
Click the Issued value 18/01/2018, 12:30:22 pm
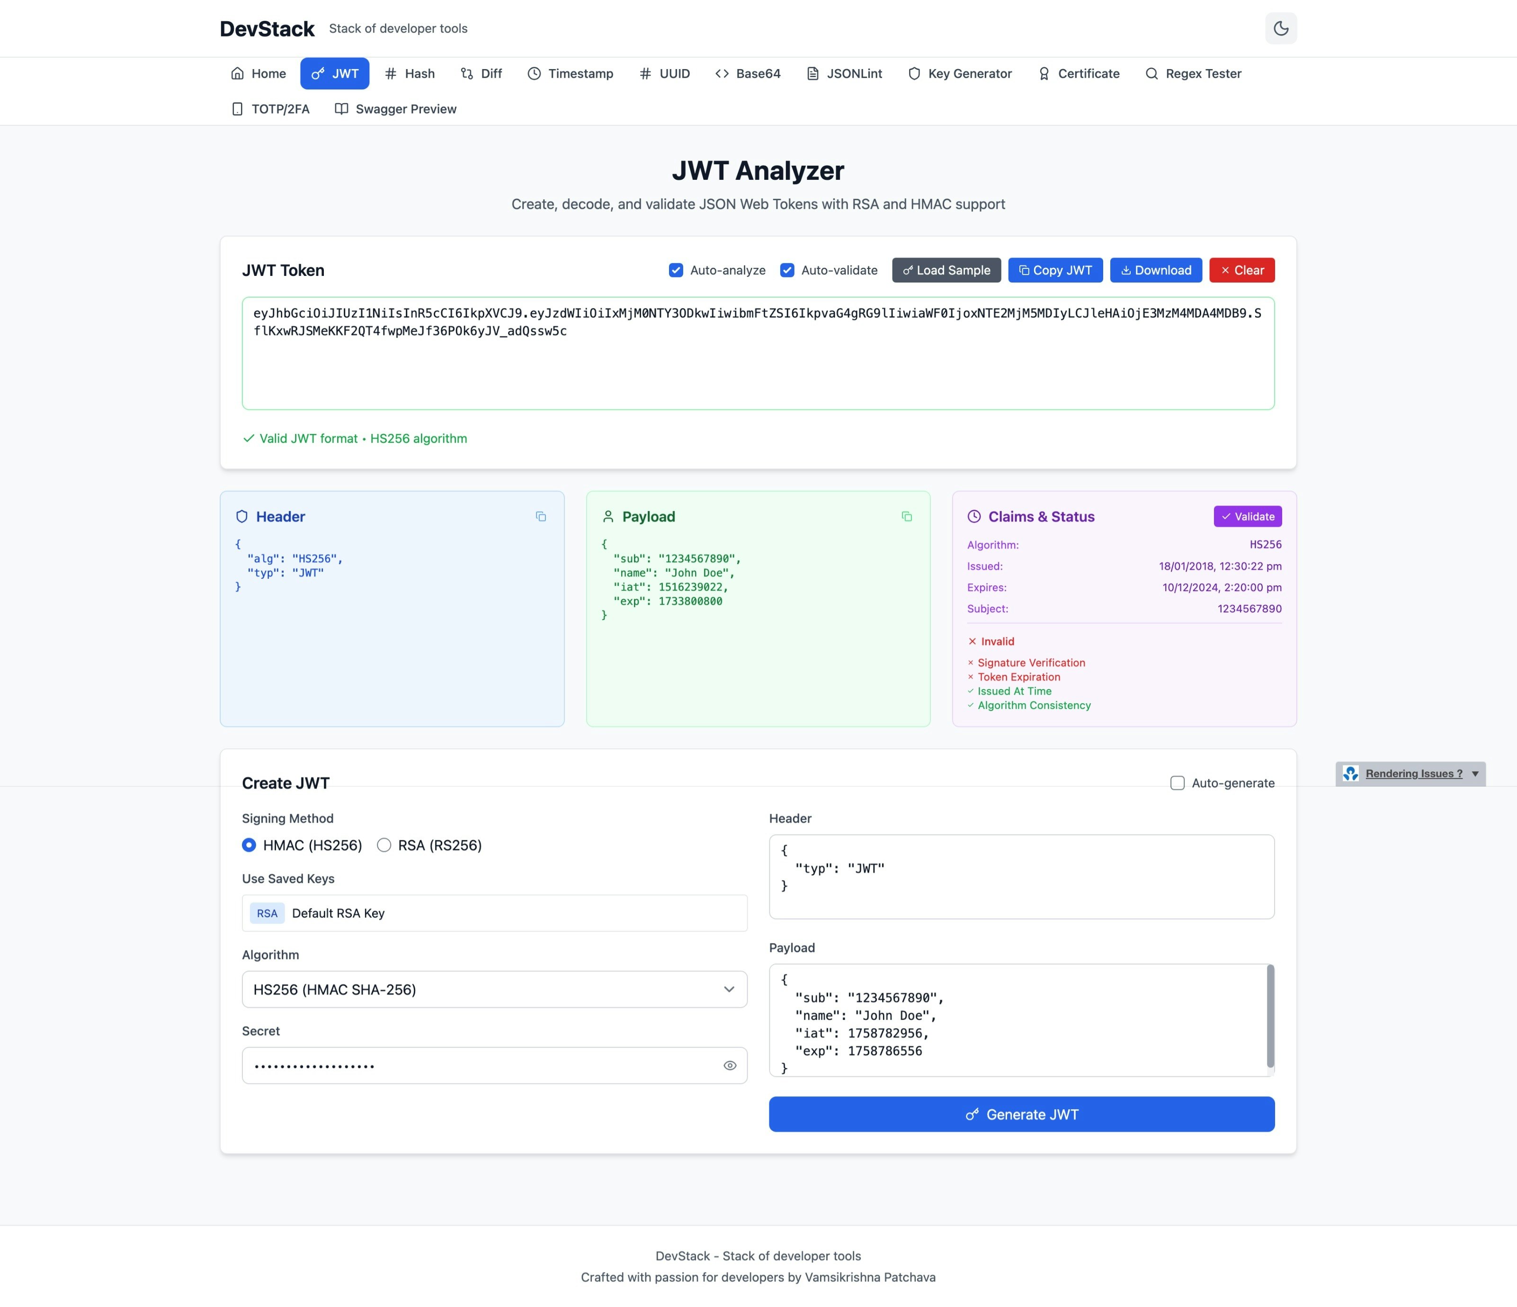pos(1220,566)
